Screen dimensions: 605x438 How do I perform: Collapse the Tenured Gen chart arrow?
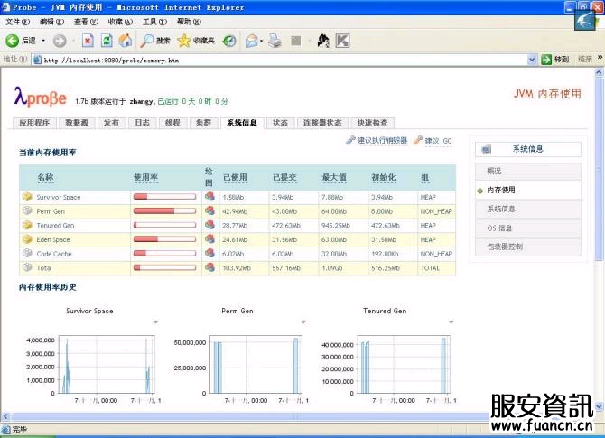pos(451,322)
